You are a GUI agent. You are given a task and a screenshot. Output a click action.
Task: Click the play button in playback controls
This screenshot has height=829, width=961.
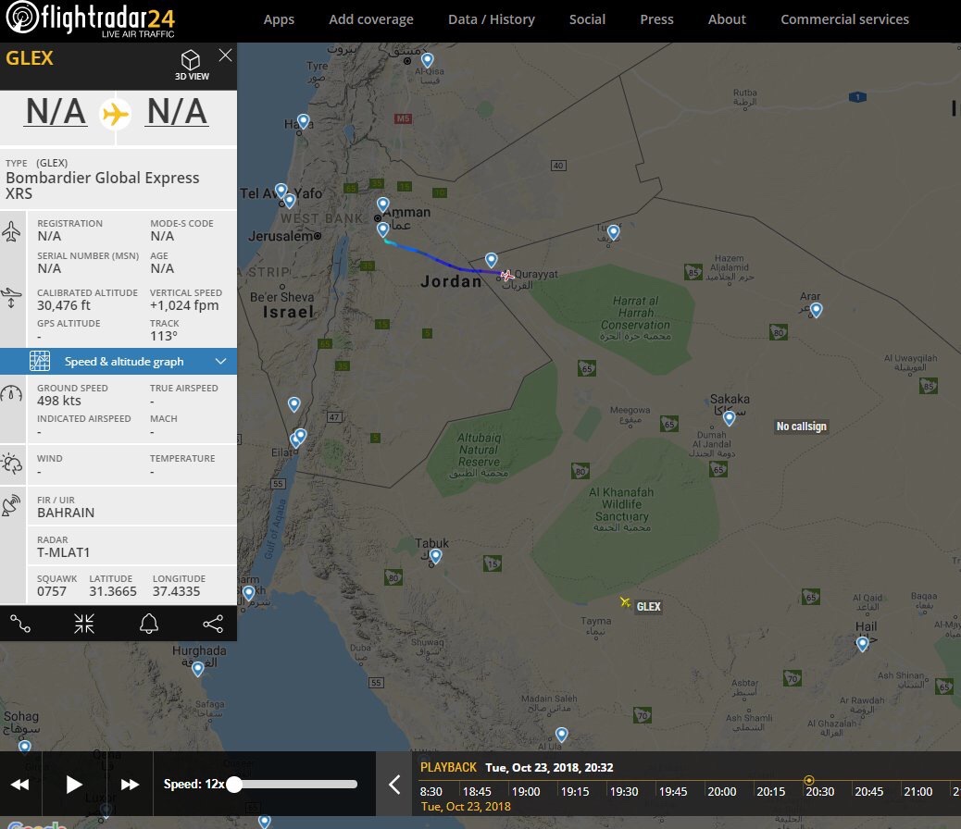click(73, 785)
